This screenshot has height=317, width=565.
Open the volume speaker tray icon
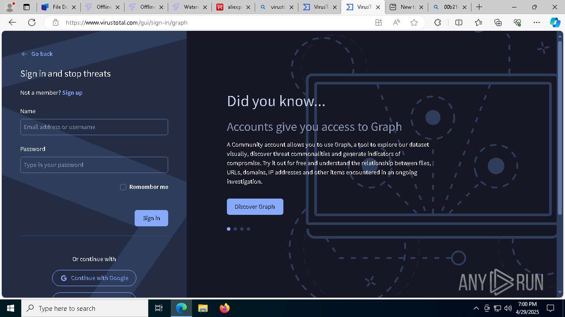click(x=508, y=308)
